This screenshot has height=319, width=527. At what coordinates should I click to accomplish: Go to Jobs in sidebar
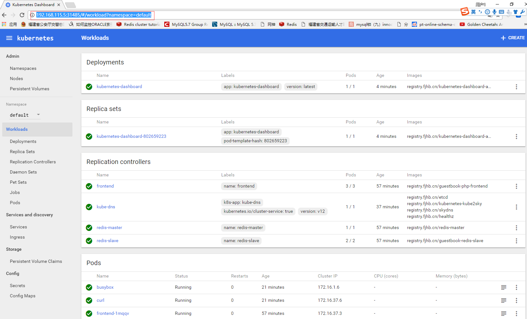[15, 193]
